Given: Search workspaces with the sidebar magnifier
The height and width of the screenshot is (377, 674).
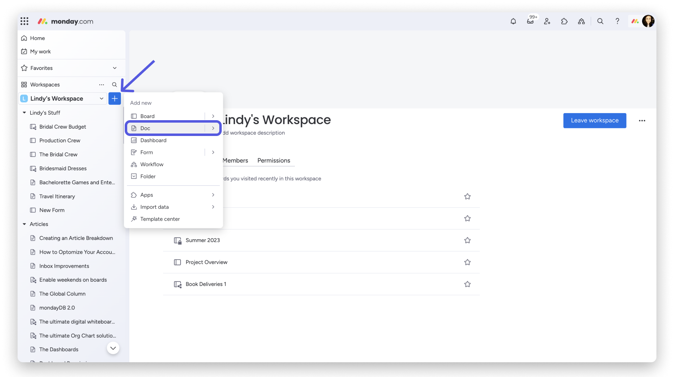Looking at the screenshot, I should [114, 85].
